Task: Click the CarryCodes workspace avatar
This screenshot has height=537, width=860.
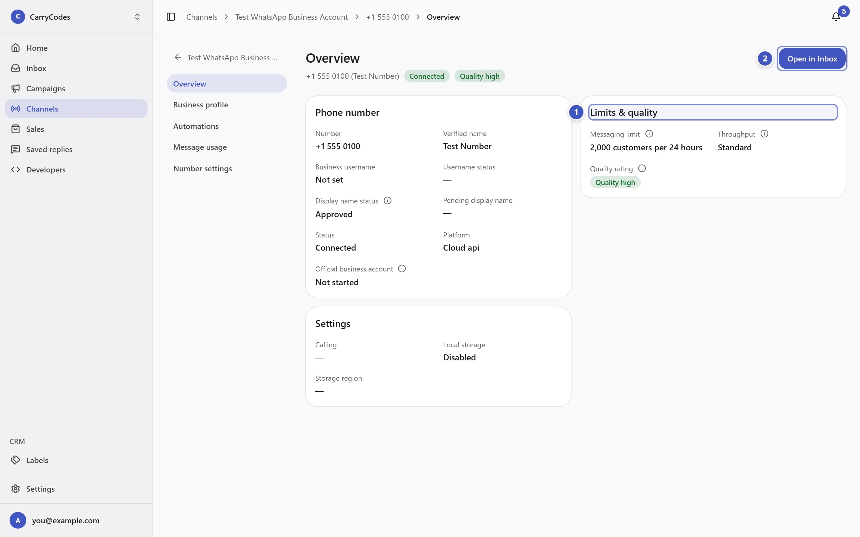Action: click(x=18, y=17)
